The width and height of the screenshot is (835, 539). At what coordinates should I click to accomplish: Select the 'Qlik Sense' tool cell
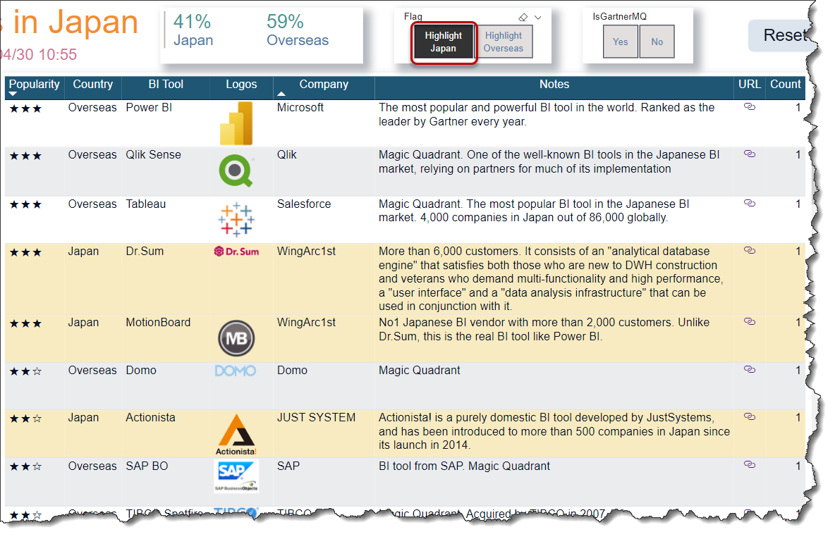point(153,155)
